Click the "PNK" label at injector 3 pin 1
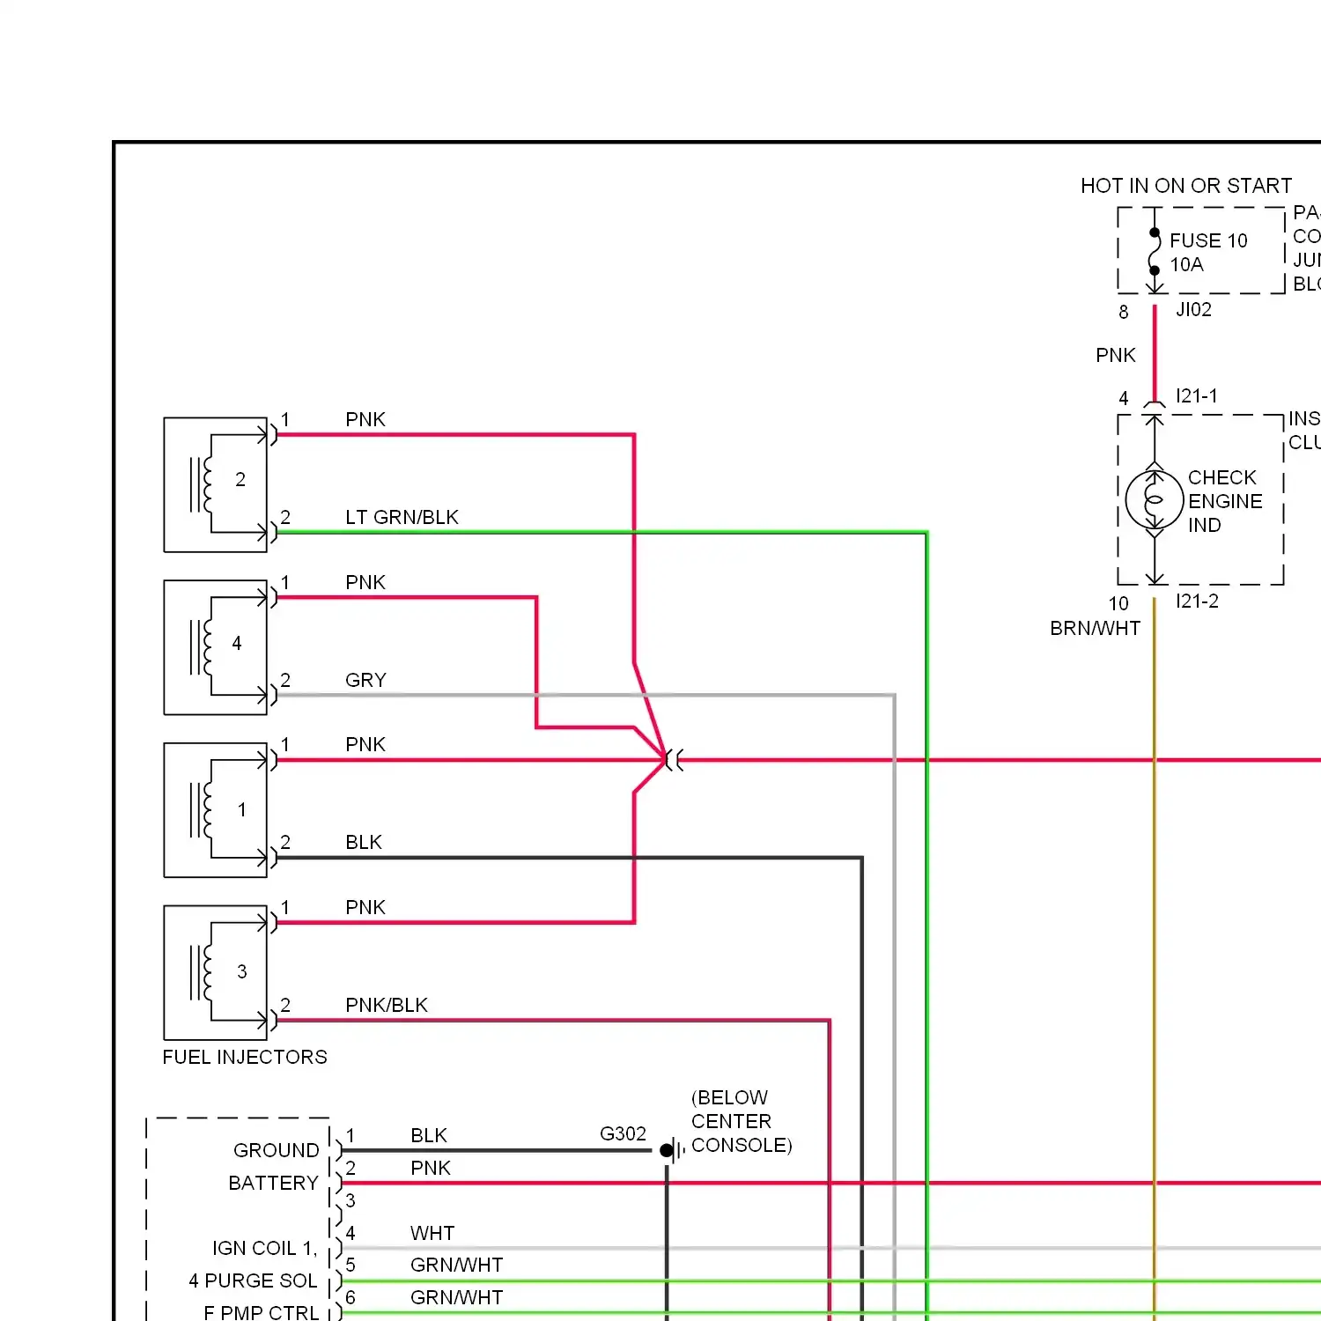The image size is (1321, 1321). (365, 907)
